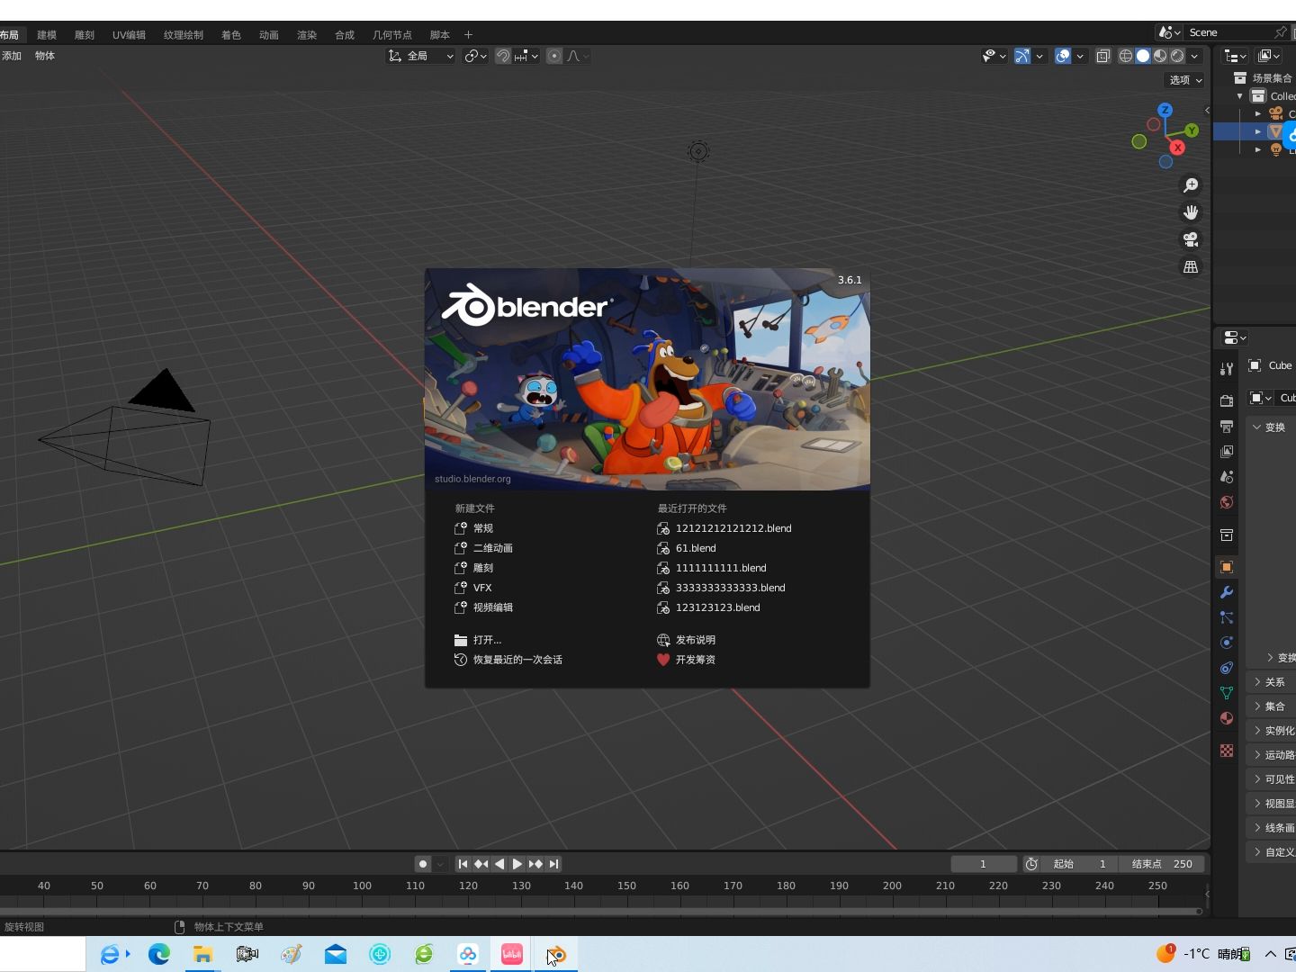Click the current frame field showing 1
The image size is (1296, 972).
[x=984, y=864]
